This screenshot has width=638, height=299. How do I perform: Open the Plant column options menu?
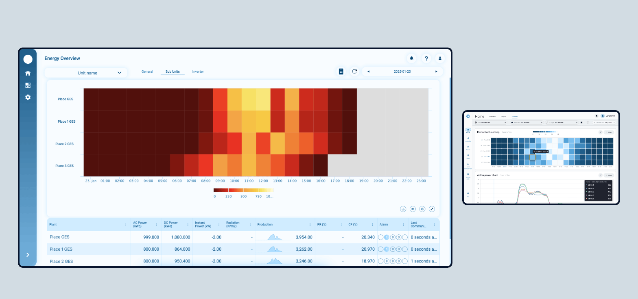(125, 225)
